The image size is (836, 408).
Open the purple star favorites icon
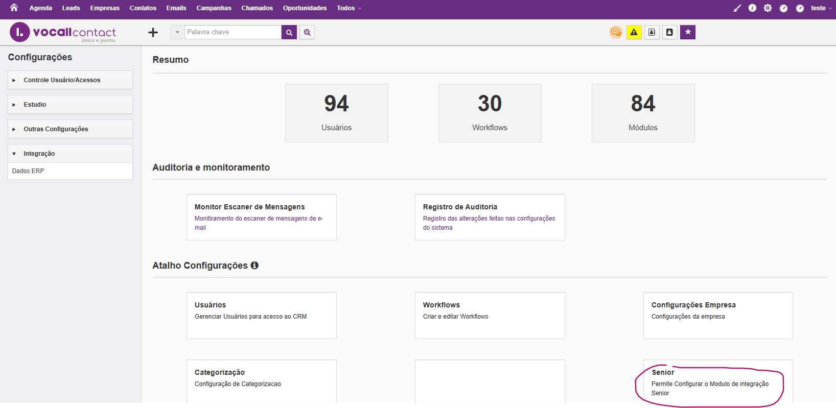pos(688,32)
